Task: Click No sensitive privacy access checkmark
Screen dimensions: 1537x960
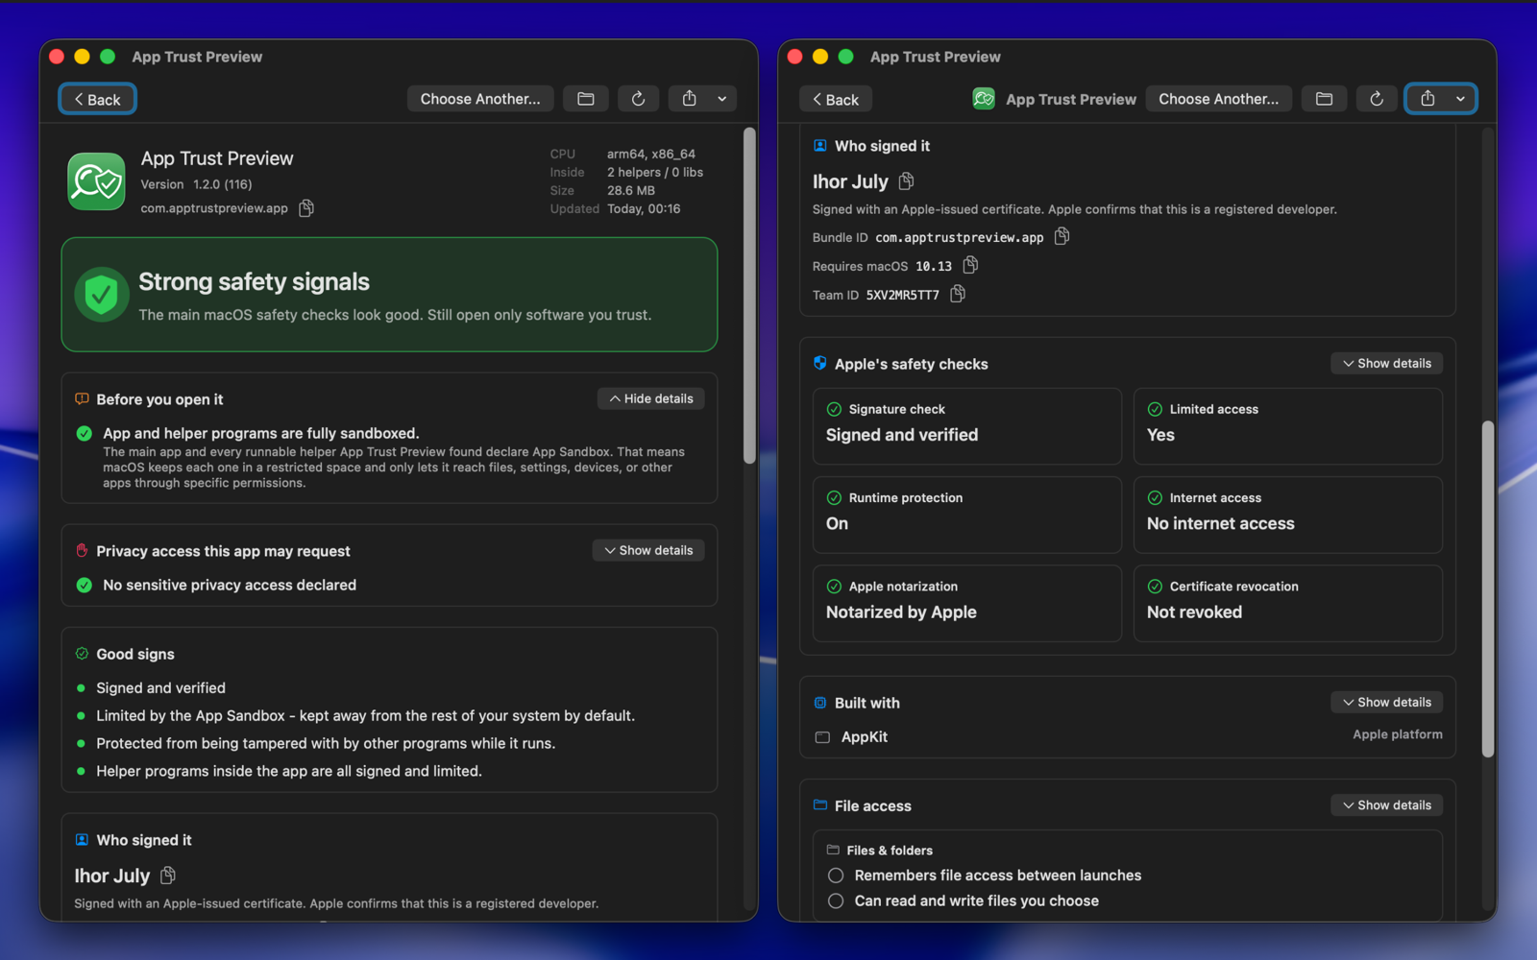Action: click(x=84, y=585)
